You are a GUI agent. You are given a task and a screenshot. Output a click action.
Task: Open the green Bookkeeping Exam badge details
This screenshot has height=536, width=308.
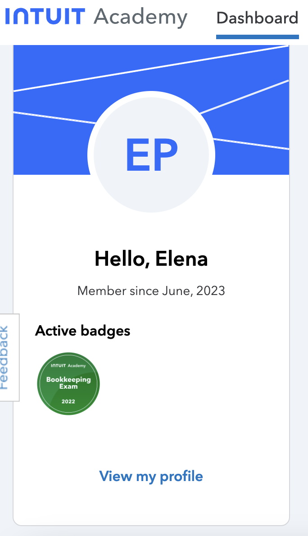click(68, 383)
